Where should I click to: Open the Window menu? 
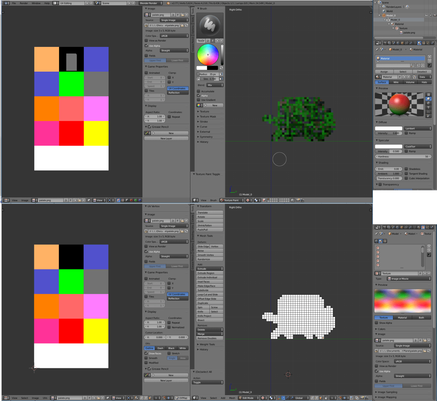click(36, 3)
